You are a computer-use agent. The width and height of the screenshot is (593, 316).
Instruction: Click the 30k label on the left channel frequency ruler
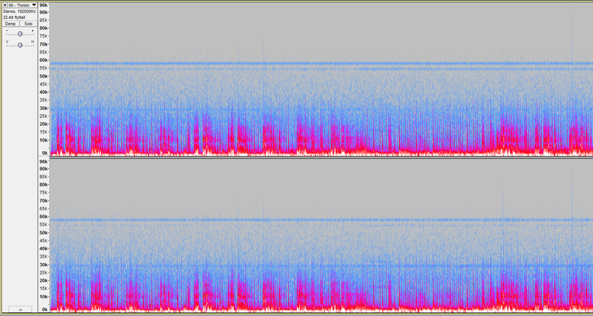pyautogui.click(x=44, y=108)
